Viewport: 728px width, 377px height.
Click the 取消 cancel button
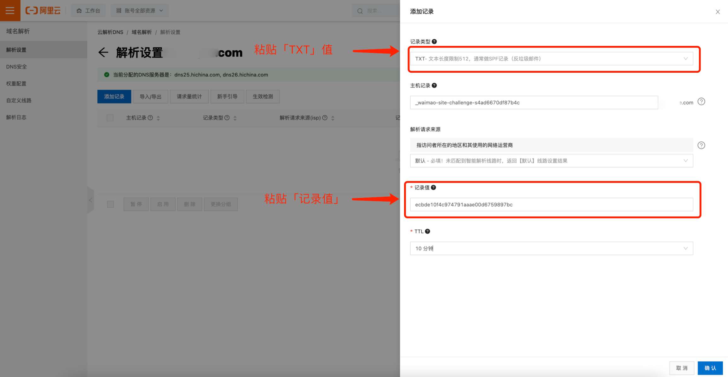tap(682, 368)
